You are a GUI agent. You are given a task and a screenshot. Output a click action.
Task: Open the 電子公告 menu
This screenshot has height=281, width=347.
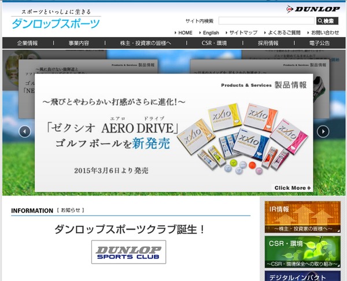point(319,43)
